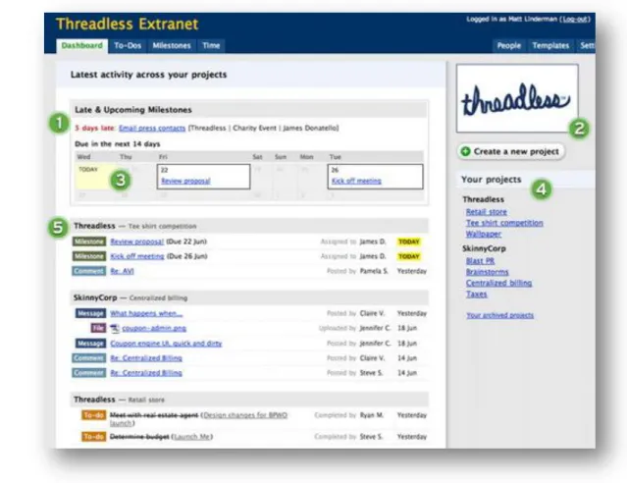Click the File badge beside coupon-admin.png
Viewport: 627px width, 483px height.
[x=98, y=328]
